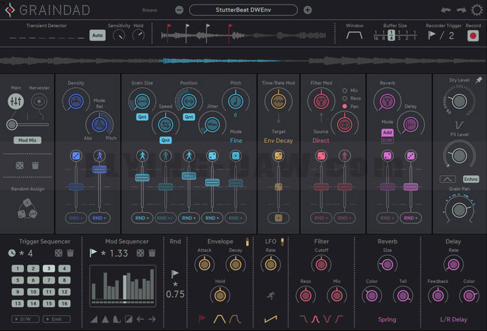Open Target Env Decay selector

click(279, 140)
